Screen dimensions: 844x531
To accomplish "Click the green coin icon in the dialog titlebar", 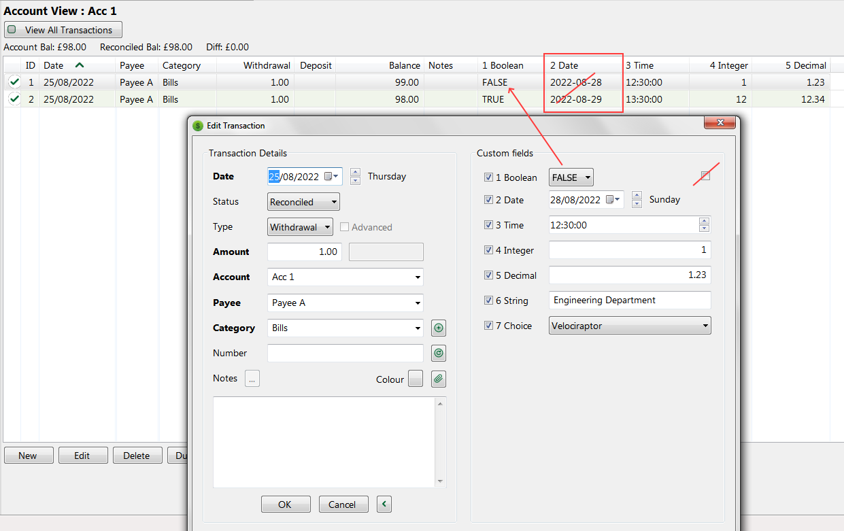I will pos(198,125).
